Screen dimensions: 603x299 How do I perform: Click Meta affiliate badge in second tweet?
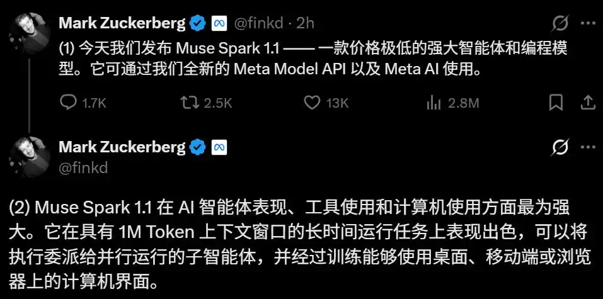point(219,147)
